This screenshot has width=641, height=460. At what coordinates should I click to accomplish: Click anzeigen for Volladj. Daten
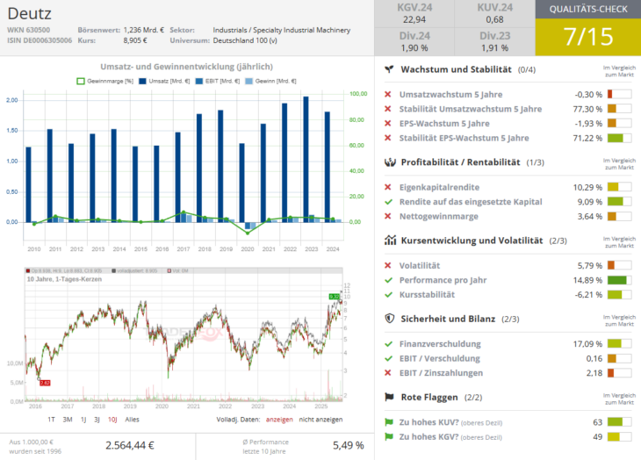279,420
